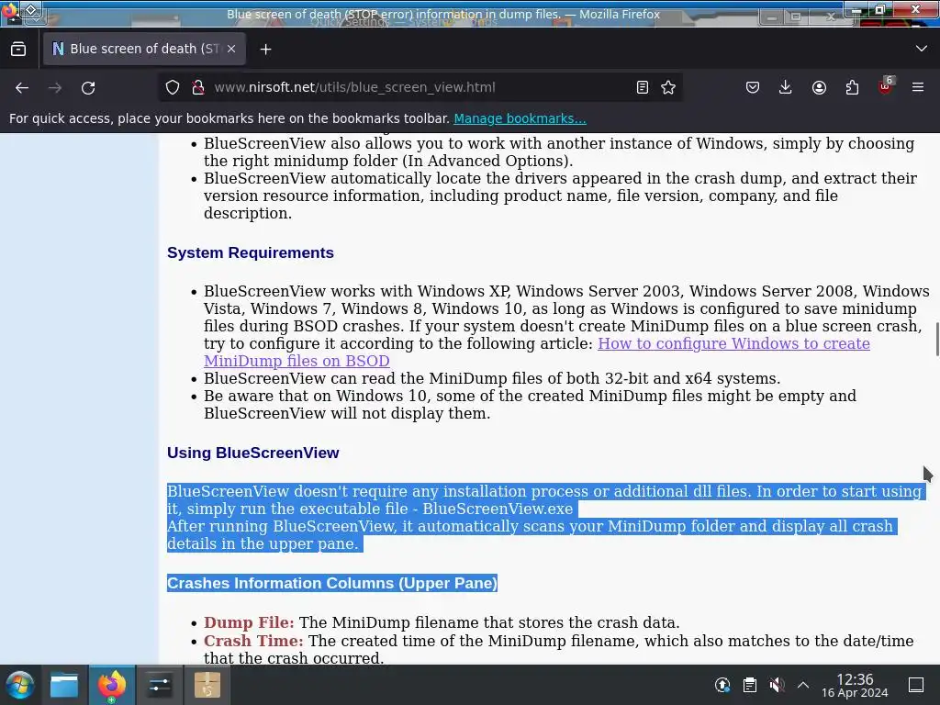The height and width of the screenshot is (705, 940).
Task: Open the system updates tray icon
Action: 722,685
